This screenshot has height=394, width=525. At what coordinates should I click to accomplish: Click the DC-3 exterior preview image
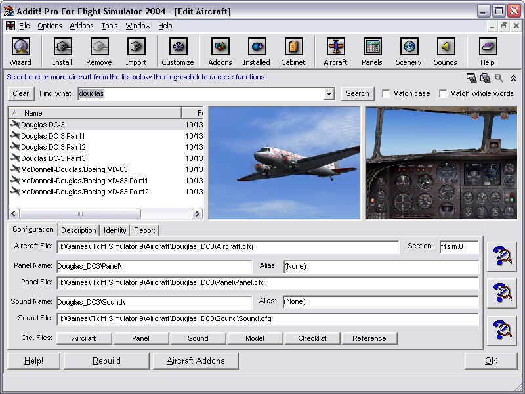pyautogui.click(x=285, y=163)
